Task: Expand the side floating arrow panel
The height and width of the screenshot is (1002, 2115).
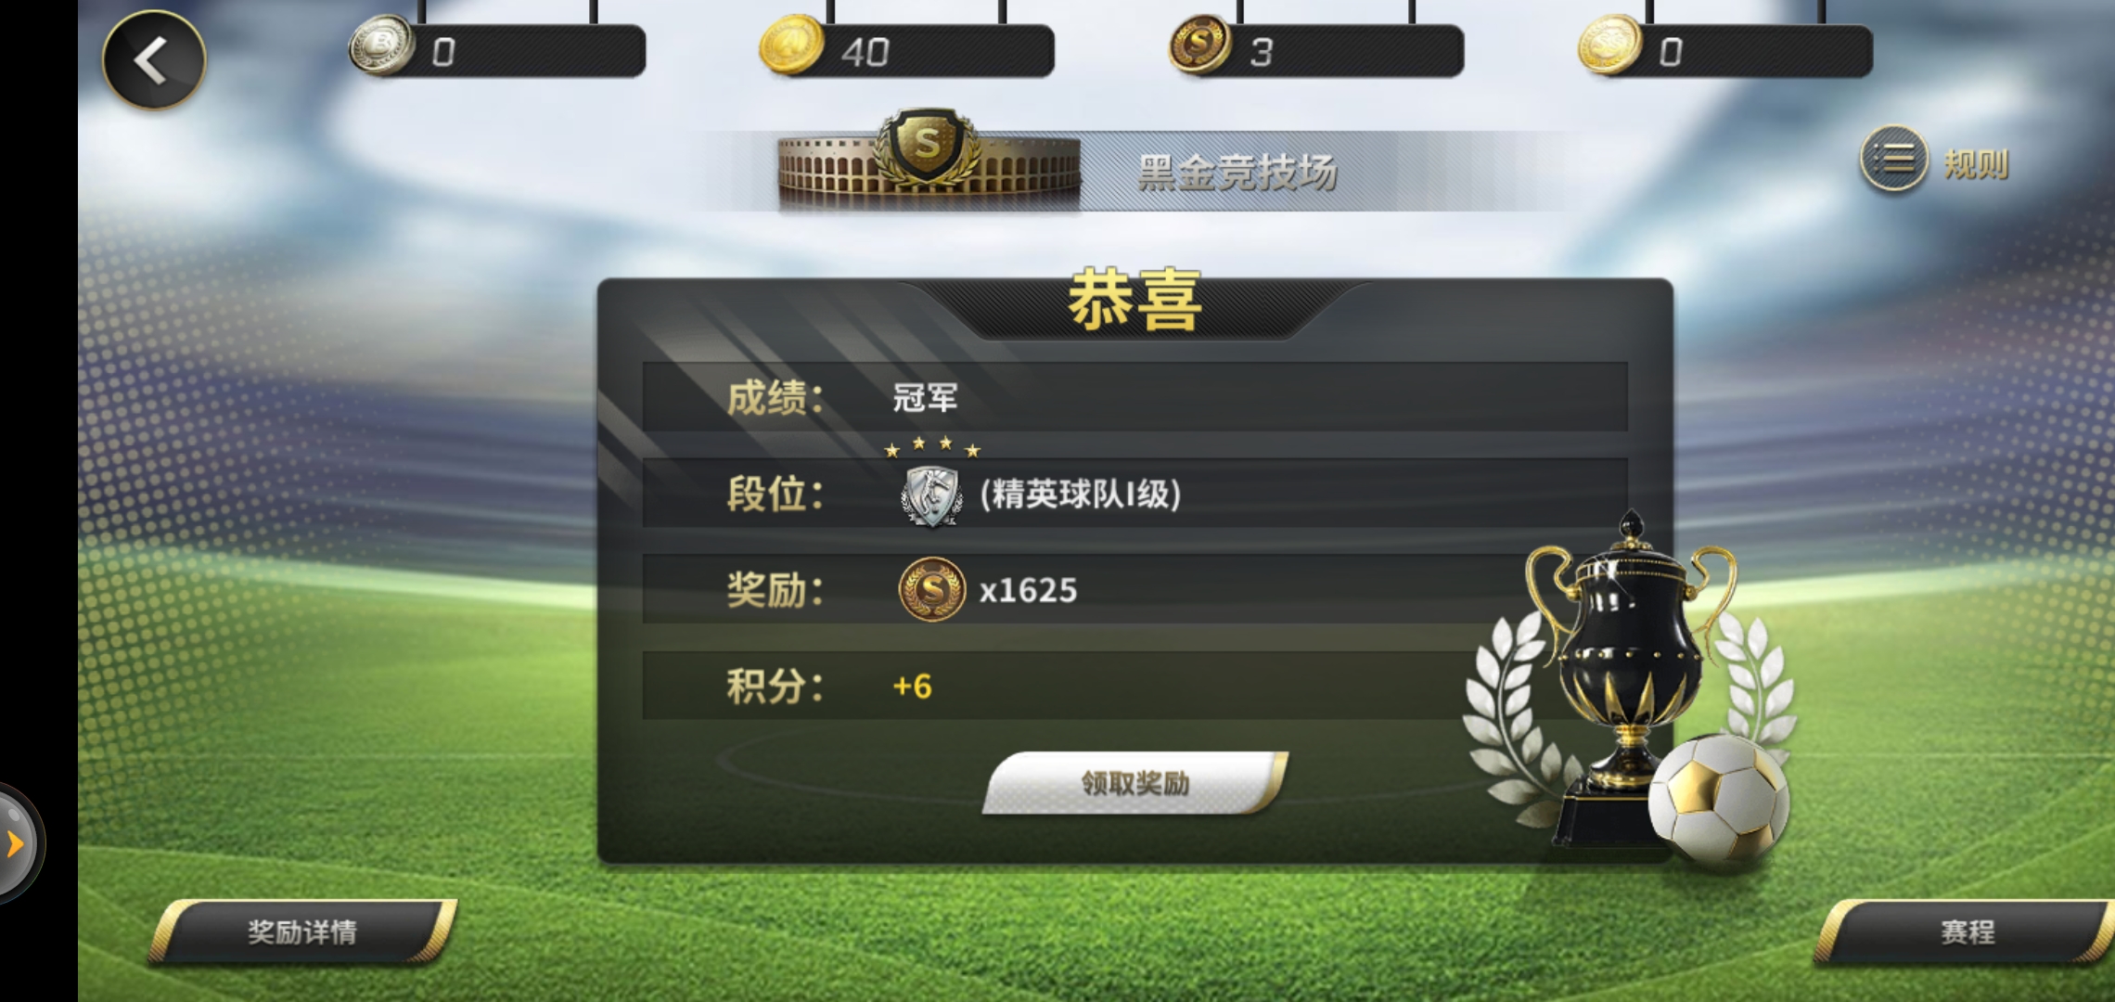Action: 16,843
